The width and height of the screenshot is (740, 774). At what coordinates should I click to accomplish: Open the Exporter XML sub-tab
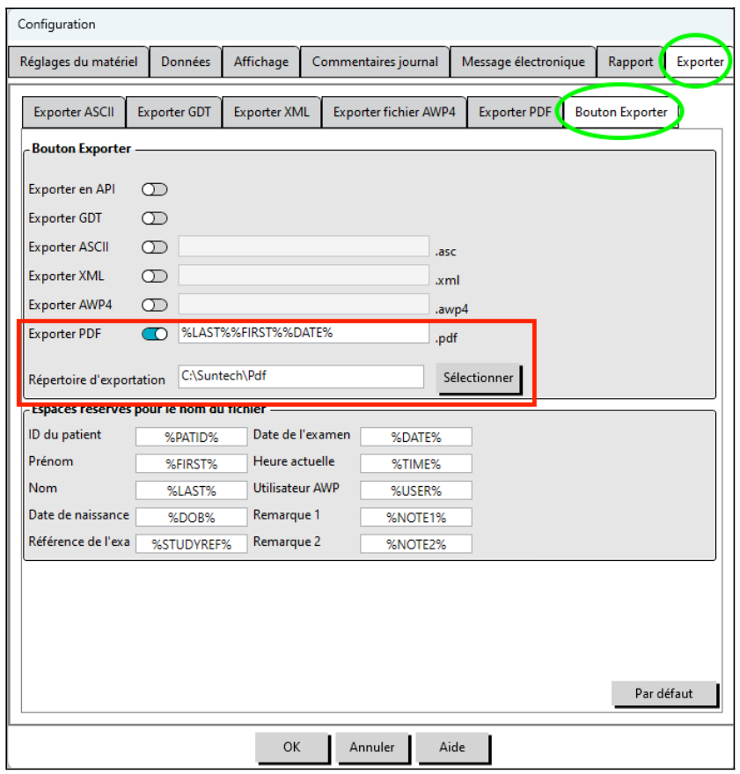pos(272,112)
